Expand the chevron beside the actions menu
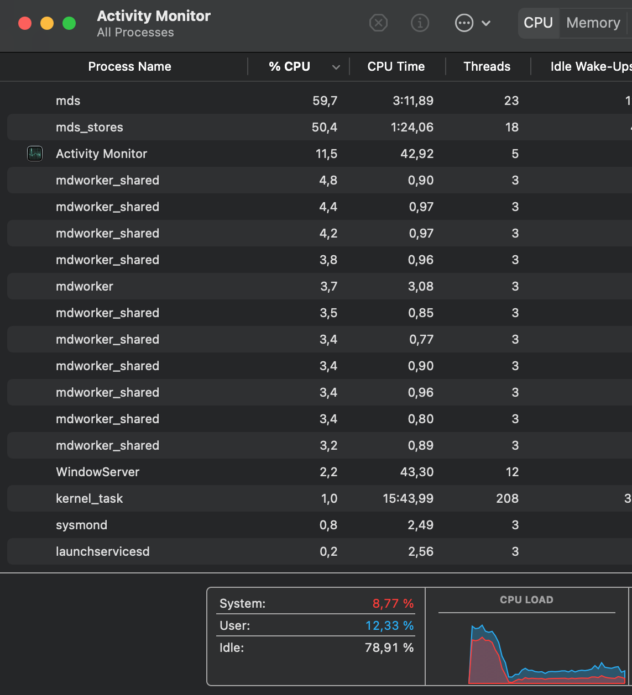The height and width of the screenshot is (695, 632). point(486,23)
